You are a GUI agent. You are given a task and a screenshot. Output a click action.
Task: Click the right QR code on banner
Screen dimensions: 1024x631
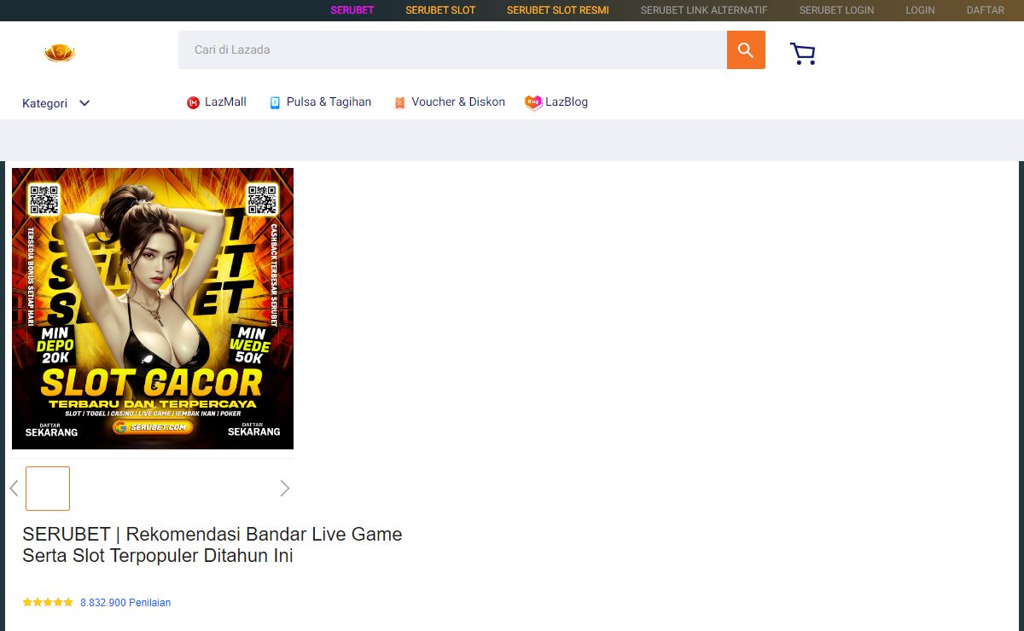point(262,200)
